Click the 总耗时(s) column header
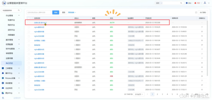 point(202,18)
